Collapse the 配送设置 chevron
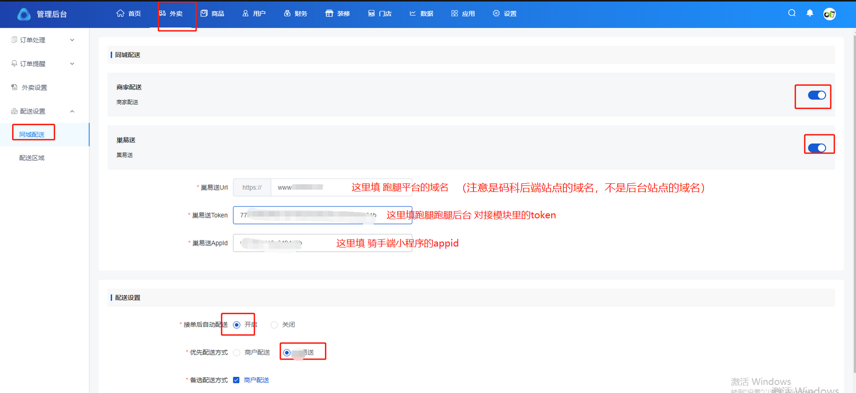Viewport: 856px width, 393px height. (x=72, y=111)
